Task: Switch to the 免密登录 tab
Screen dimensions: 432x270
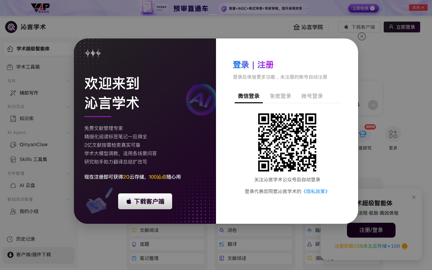Action: [280, 96]
